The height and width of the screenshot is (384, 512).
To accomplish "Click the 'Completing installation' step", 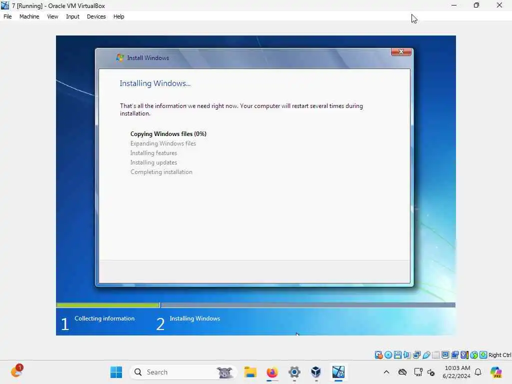I will point(161,172).
